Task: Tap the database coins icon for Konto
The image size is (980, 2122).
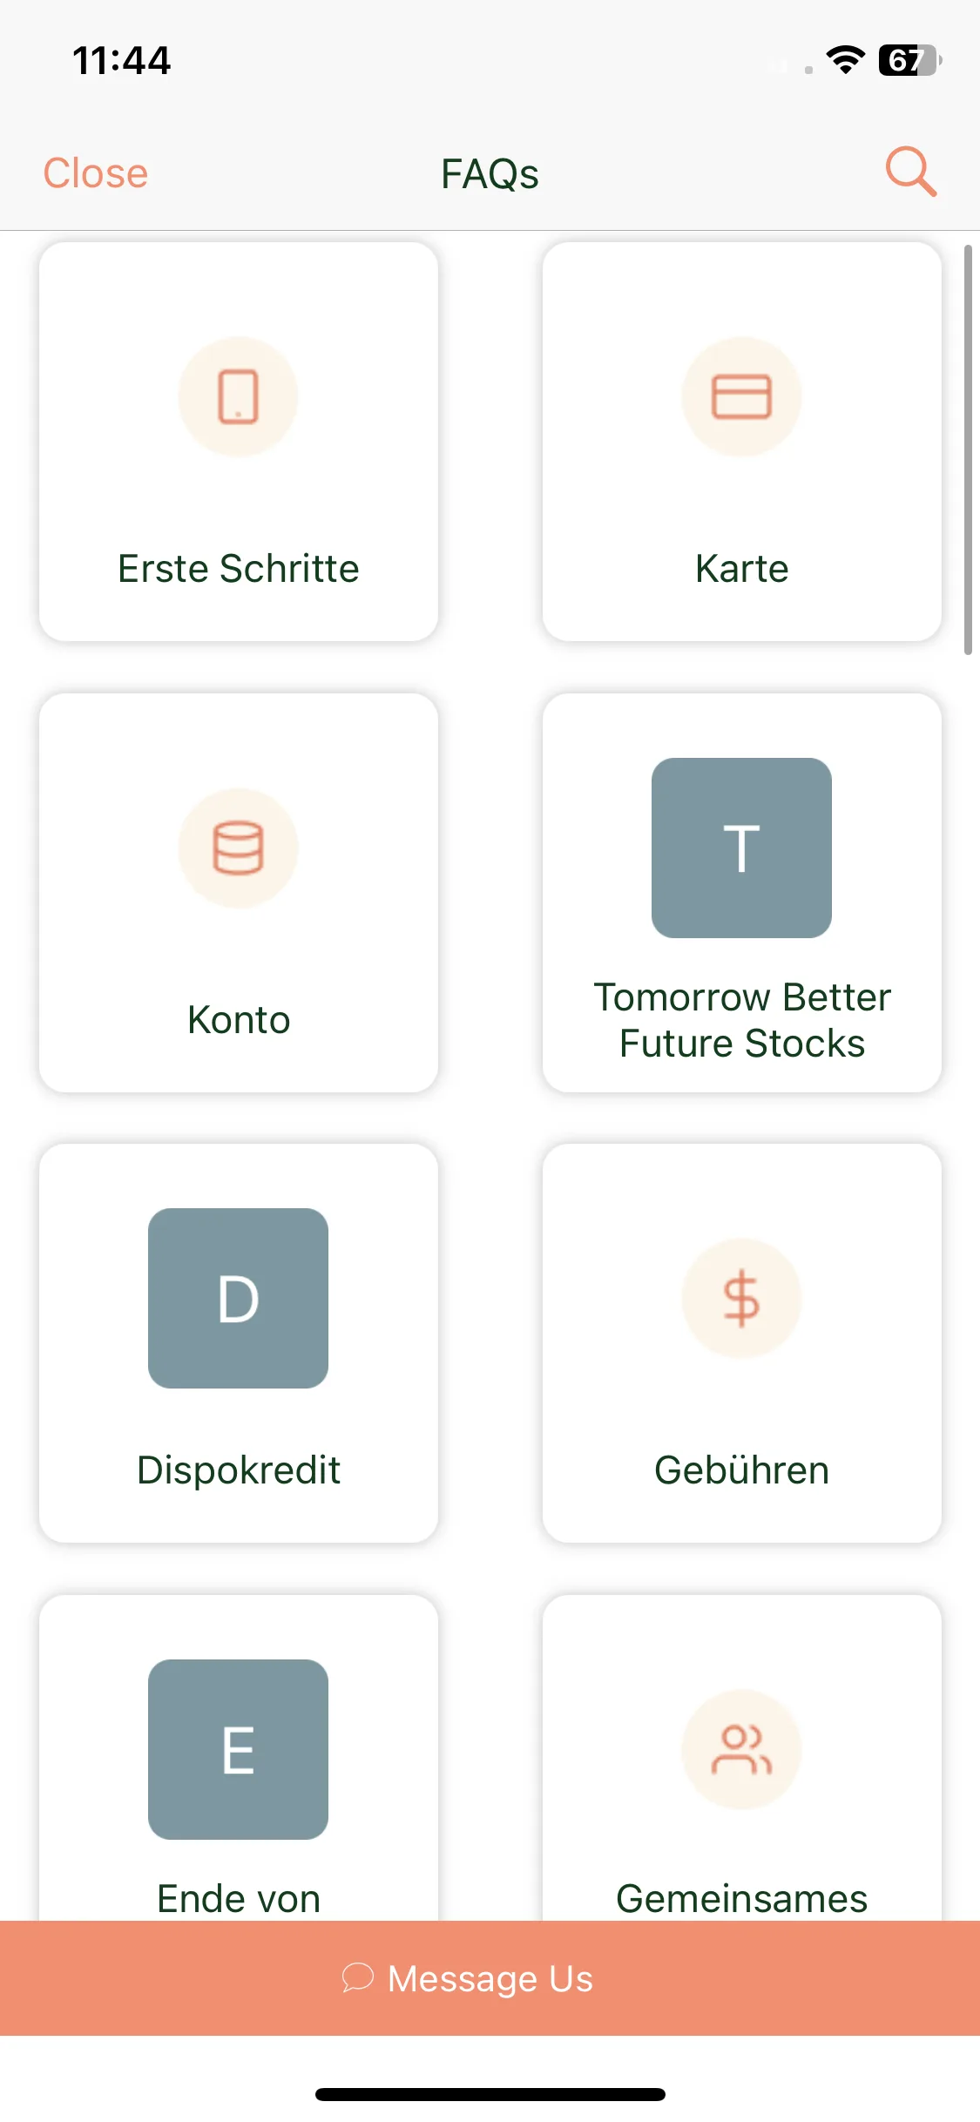Action: (238, 848)
